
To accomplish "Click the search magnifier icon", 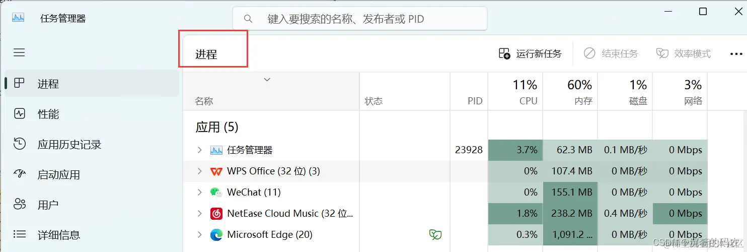I will click(x=248, y=19).
